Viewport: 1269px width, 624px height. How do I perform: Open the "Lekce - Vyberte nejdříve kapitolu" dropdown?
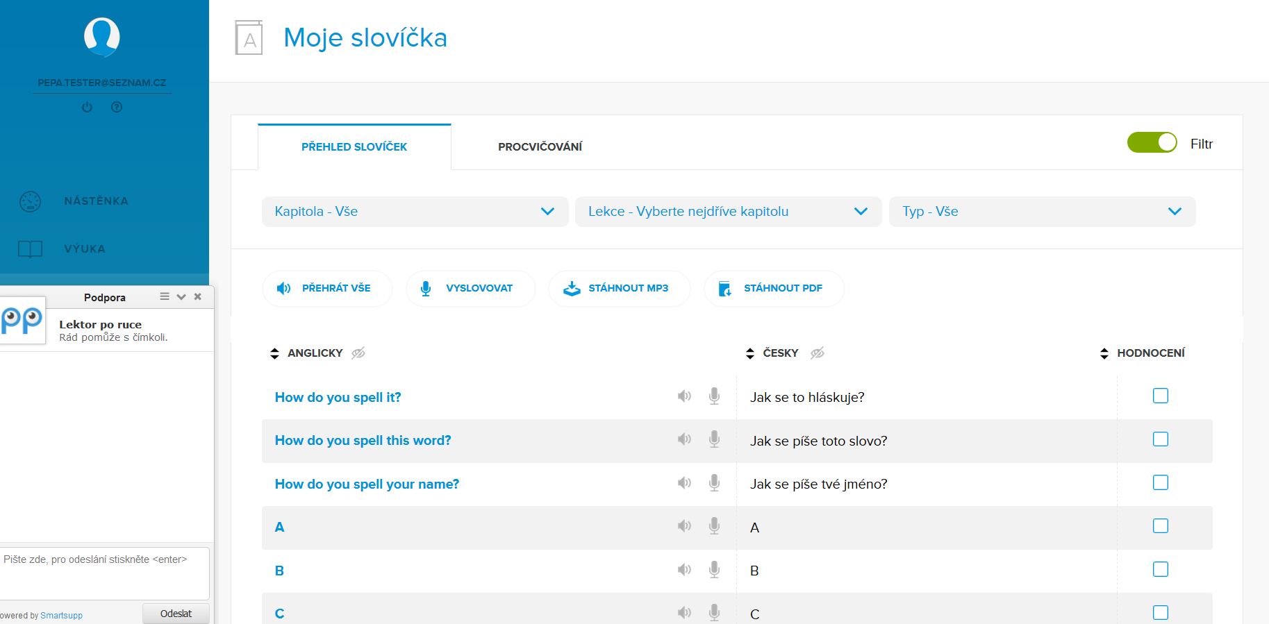pyautogui.click(x=728, y=212)
